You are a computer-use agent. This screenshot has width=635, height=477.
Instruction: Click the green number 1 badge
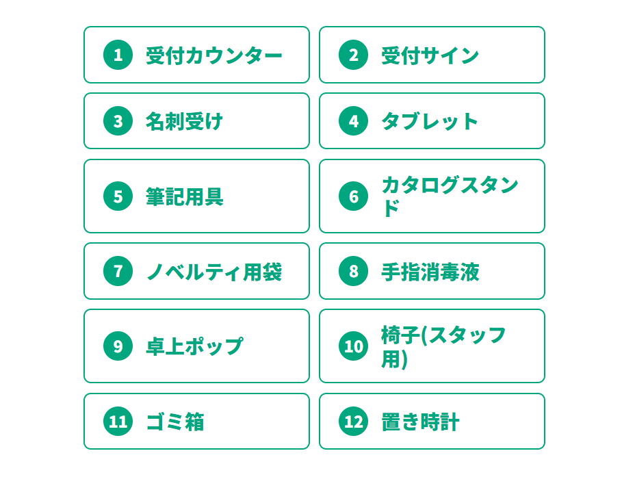tap(118, 55)
